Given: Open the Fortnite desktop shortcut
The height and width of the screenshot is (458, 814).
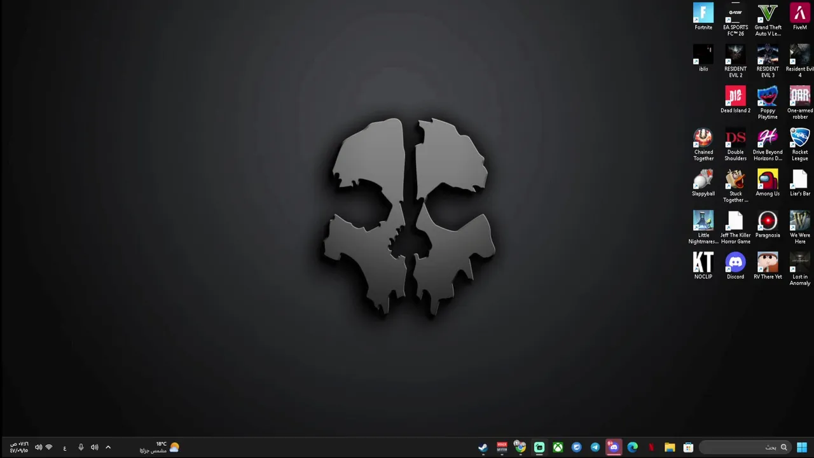Looking at the screenshot, I should click(x=703, y=17).
